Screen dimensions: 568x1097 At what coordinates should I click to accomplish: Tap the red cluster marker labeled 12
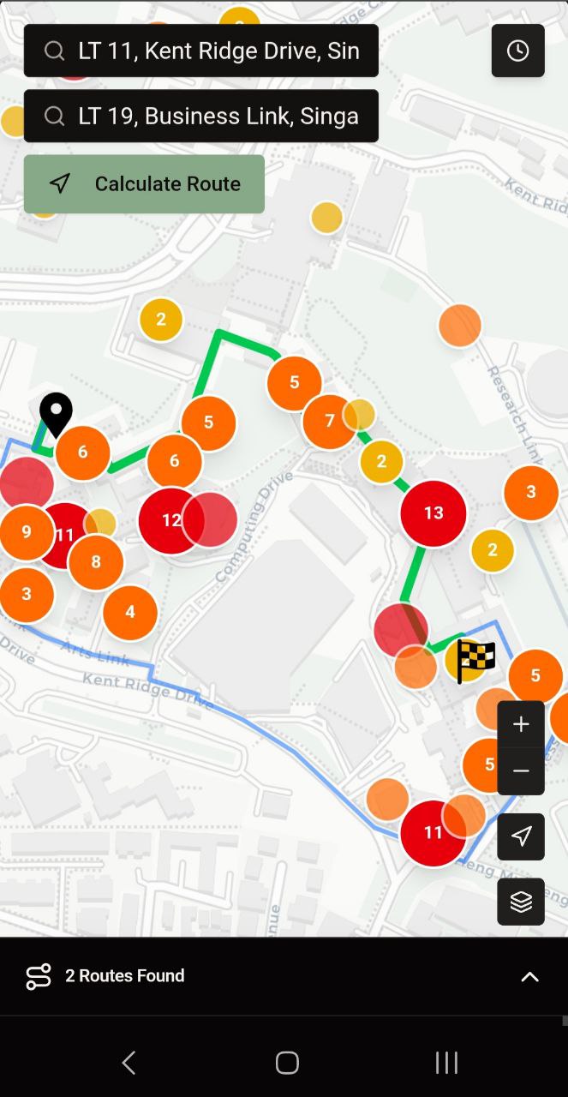pos(171,520)
